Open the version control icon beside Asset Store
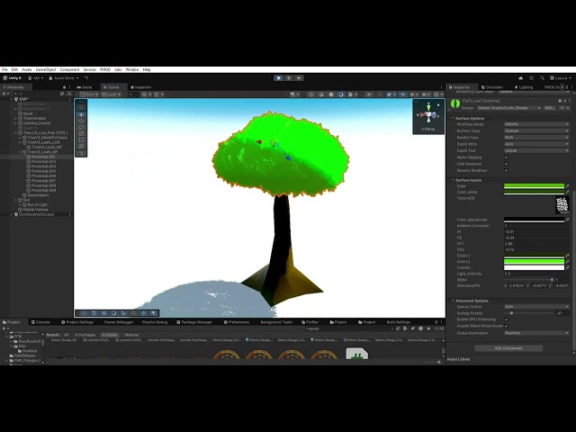The image size is (576, 432). 86,78
